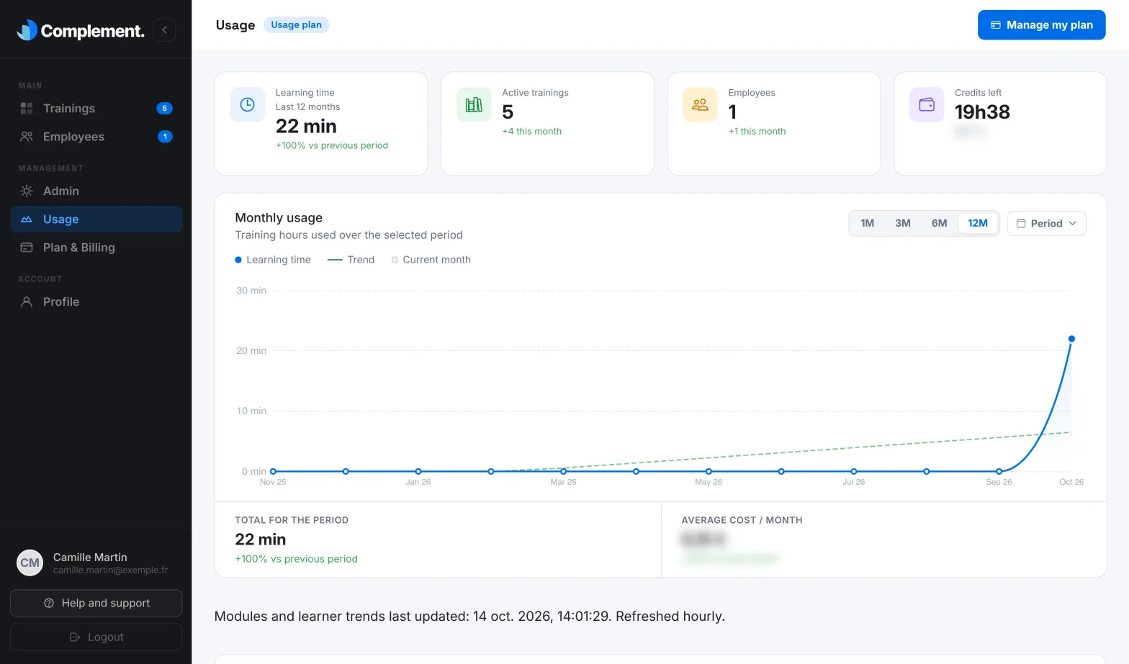Viewport: 1129px width, 664px height.
Task: Select the 1M time range
Action: coord(868,224)
